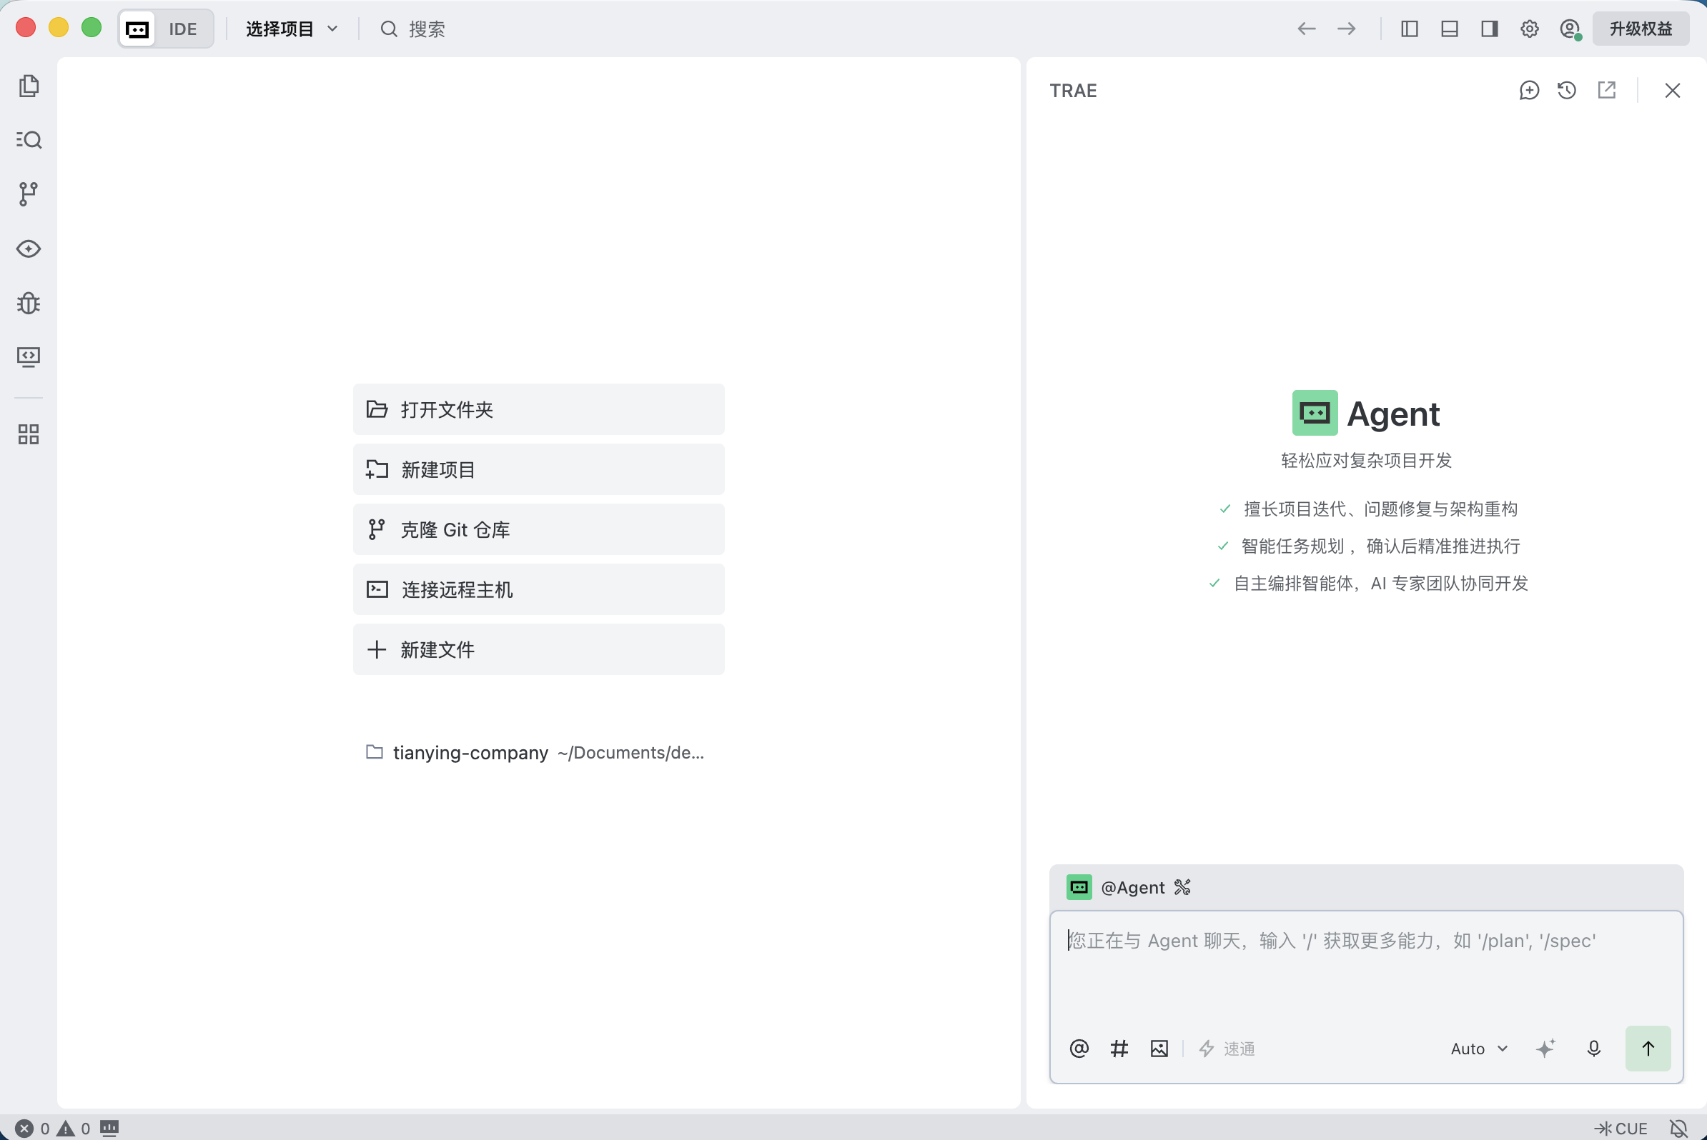Click the 打开文件夹 button

click(538, 409)
